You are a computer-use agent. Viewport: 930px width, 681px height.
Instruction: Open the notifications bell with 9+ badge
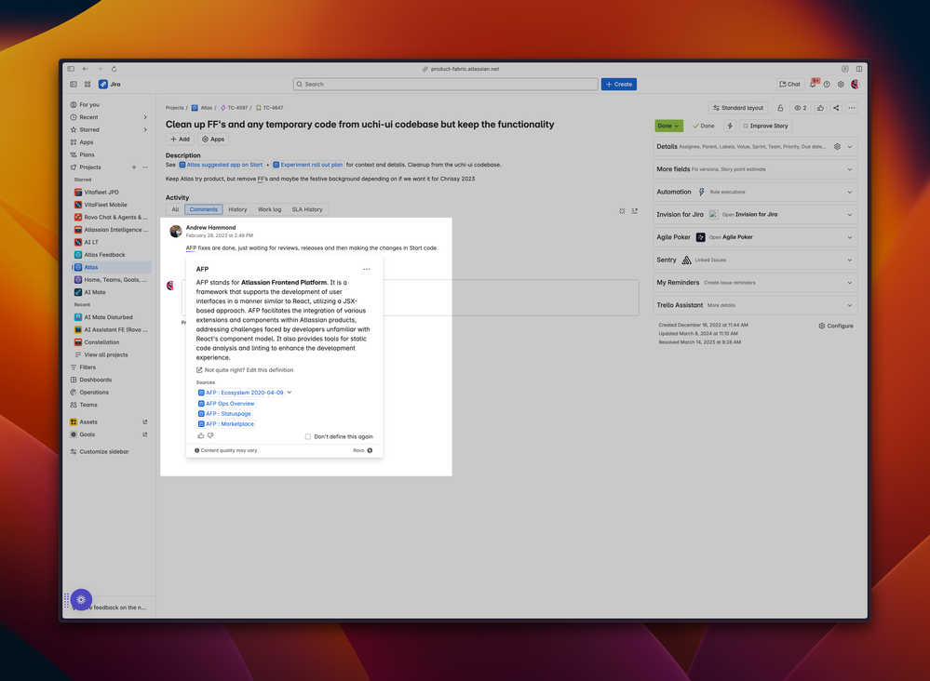pyautogui.click(x=813, y=84)
